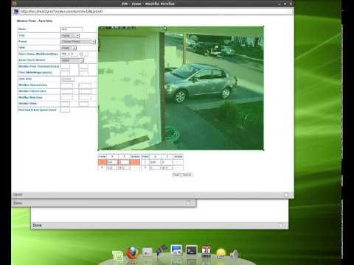The image size is (354, 265).
Task: Click the Min Blob Area field
Action: click(x=66, y=98)
